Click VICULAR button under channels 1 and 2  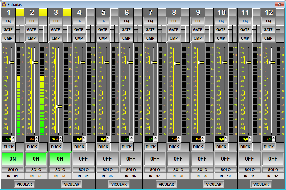click(x=24, y=184)
